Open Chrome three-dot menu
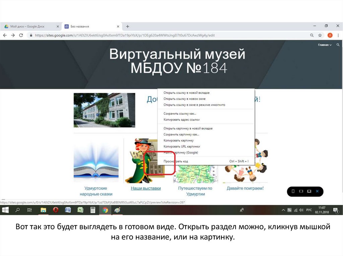343x256 pixels. [338, 35]
